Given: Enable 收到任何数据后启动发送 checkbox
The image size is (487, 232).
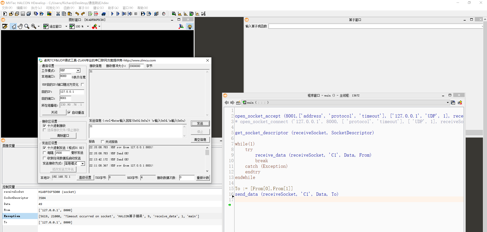Looking at the screenshot, I should point(44,158).
